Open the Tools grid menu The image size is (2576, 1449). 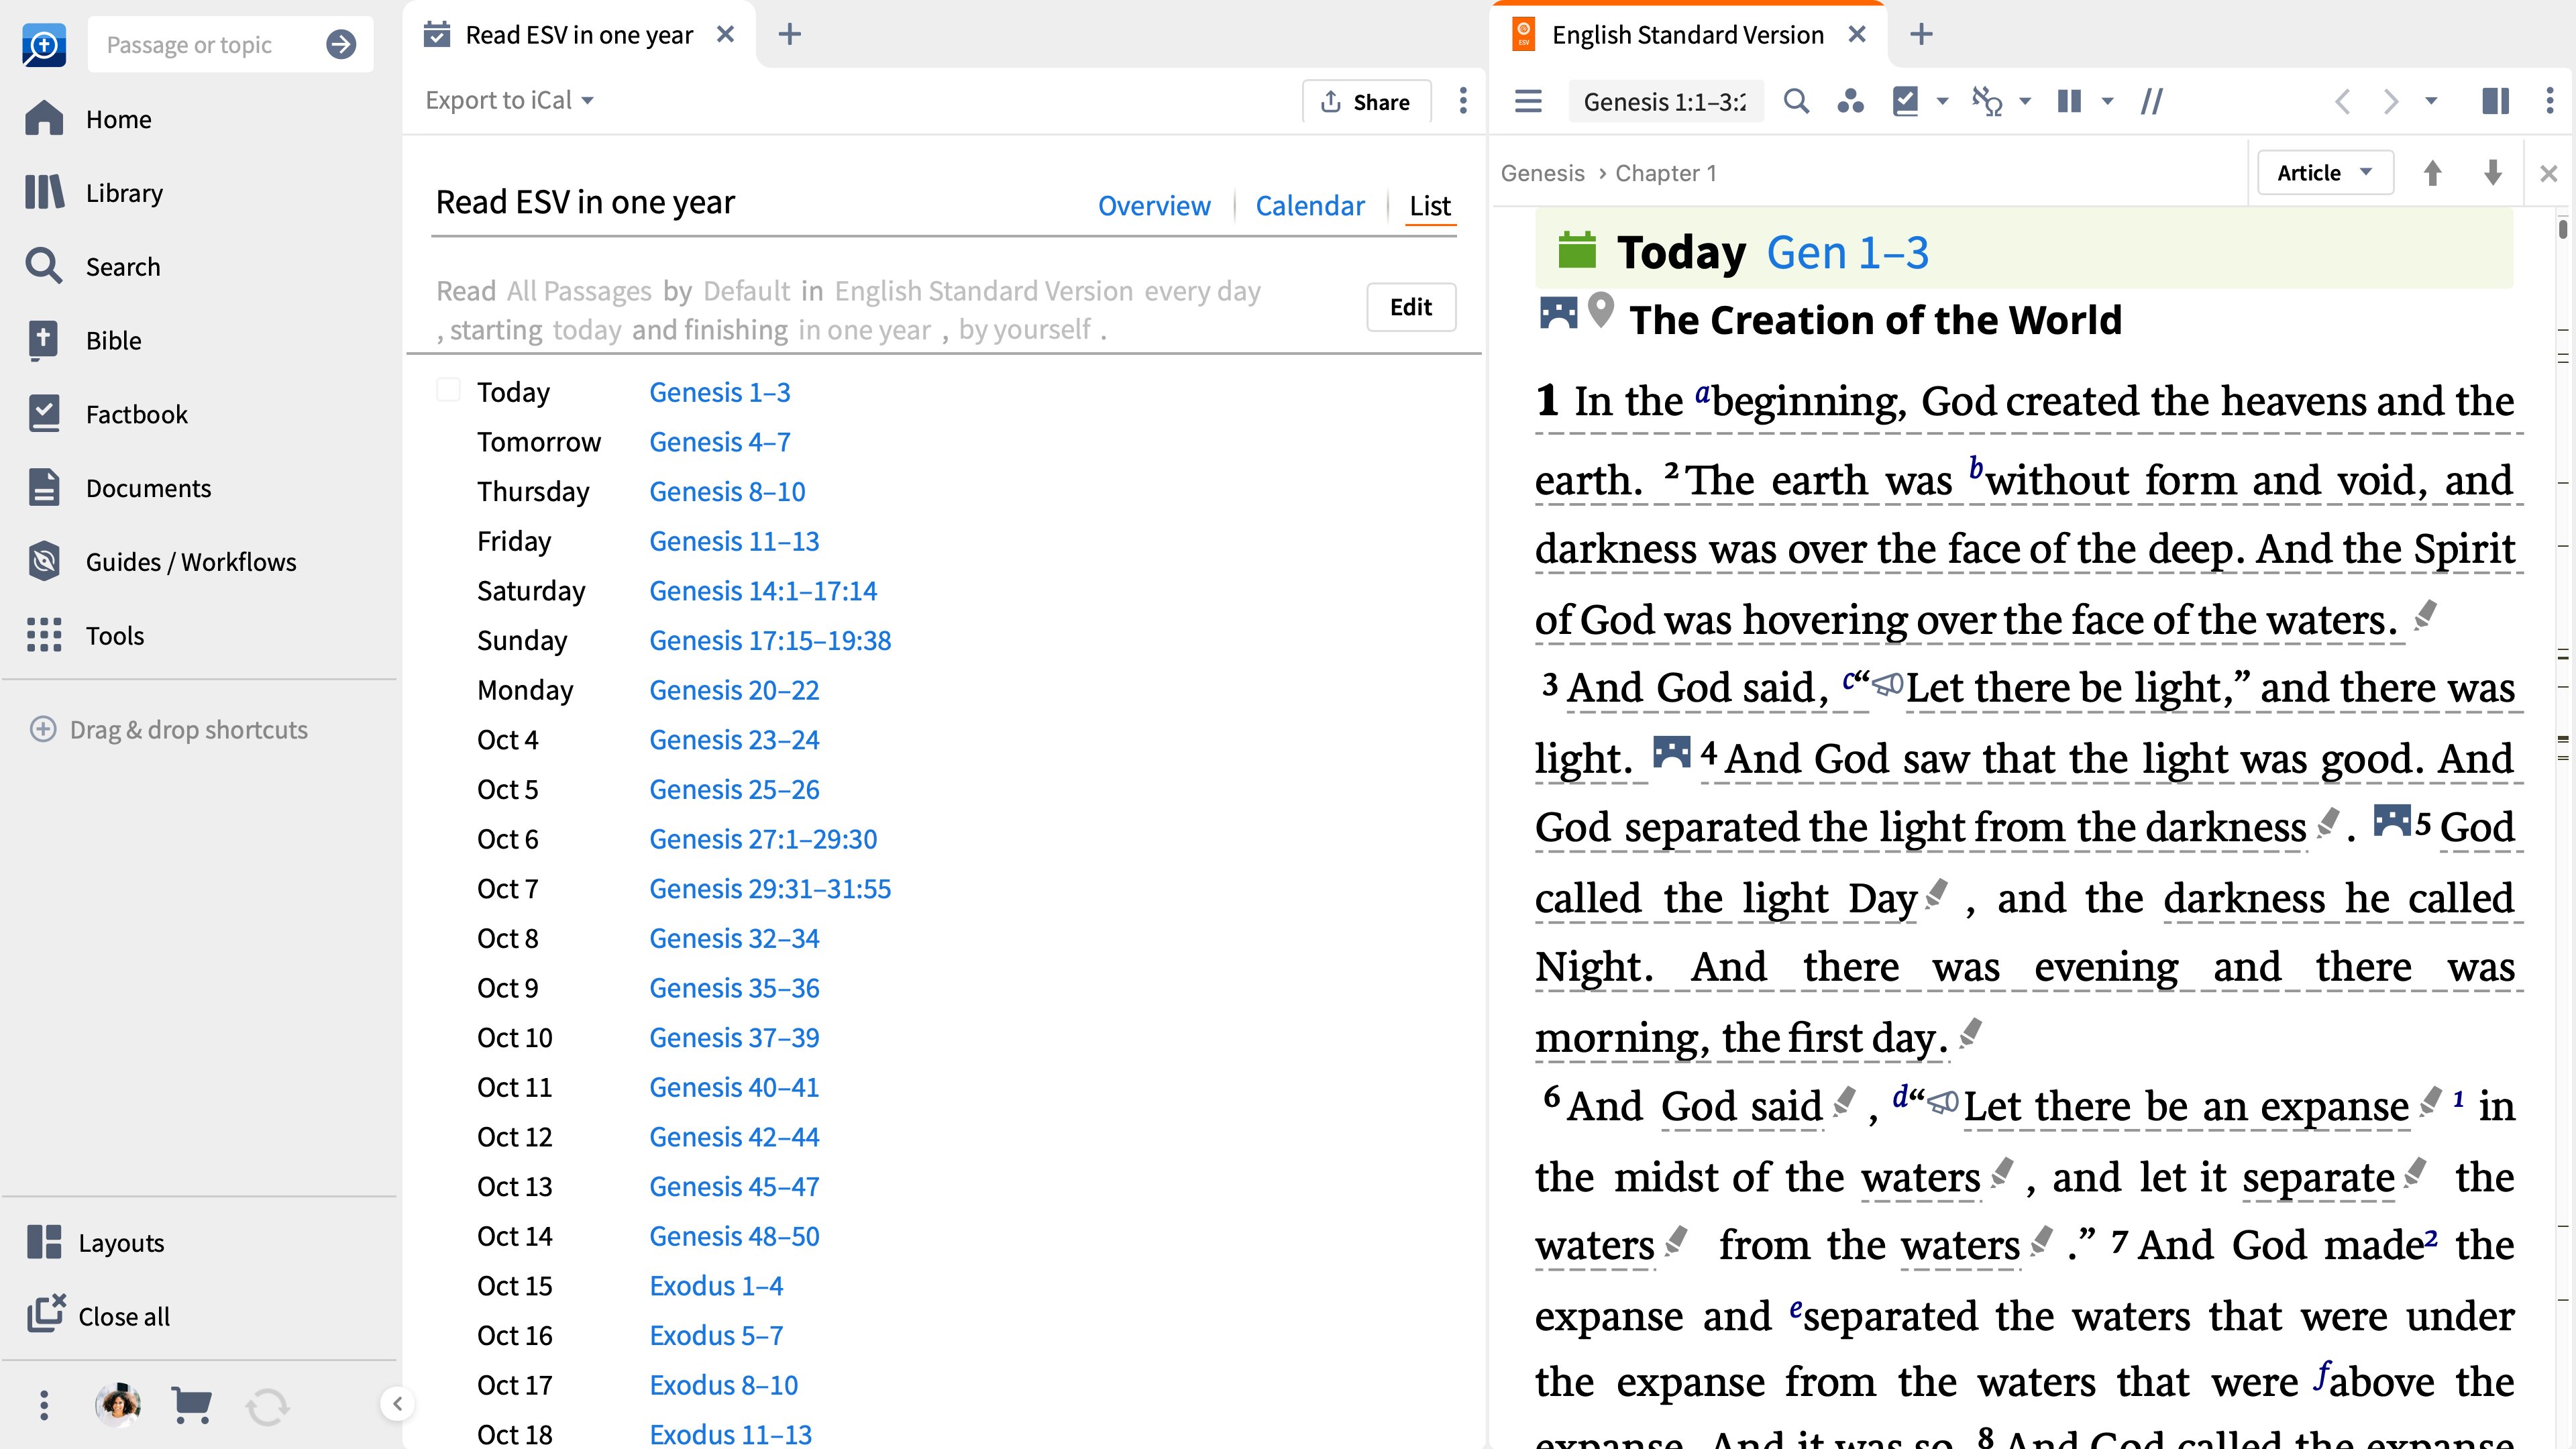tap(85, 636)
